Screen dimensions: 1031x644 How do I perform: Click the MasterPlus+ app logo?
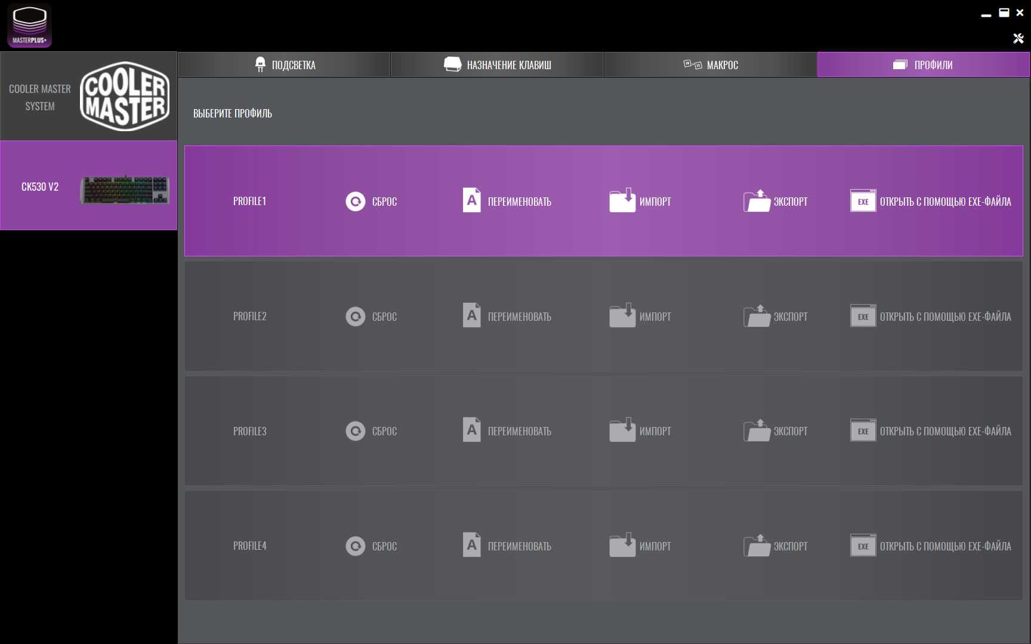(x=29, y=26)
